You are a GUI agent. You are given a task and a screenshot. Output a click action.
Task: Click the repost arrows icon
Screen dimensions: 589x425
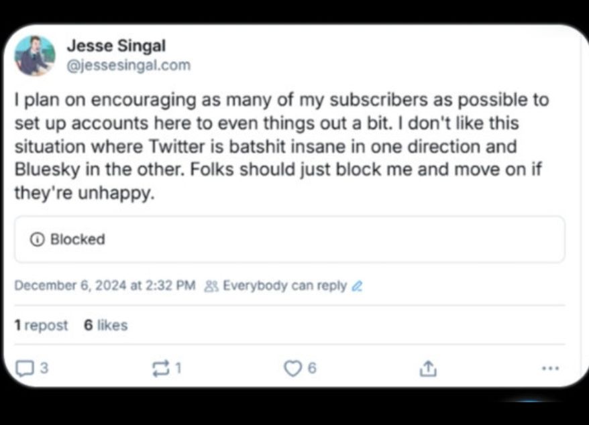coord(161,368)
